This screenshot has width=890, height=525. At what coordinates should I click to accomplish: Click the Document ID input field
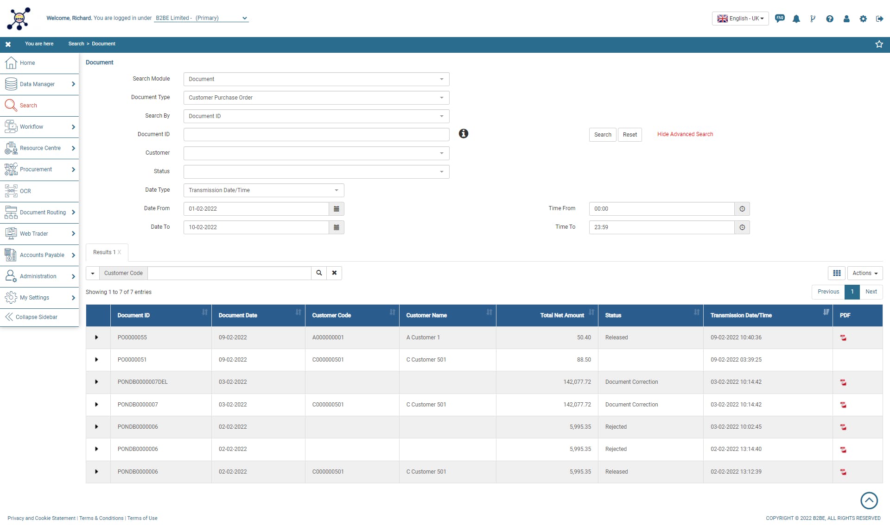point(316,135)
